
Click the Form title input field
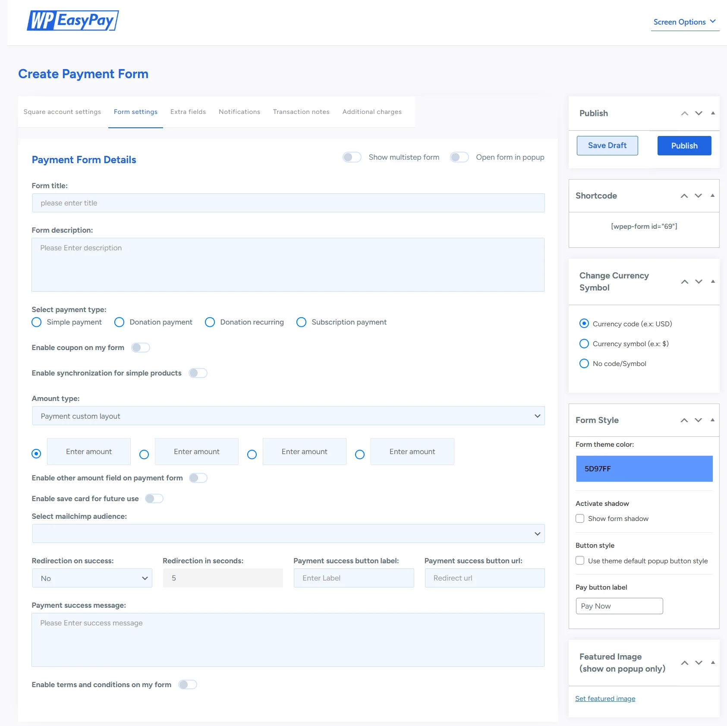click(288, 203)
